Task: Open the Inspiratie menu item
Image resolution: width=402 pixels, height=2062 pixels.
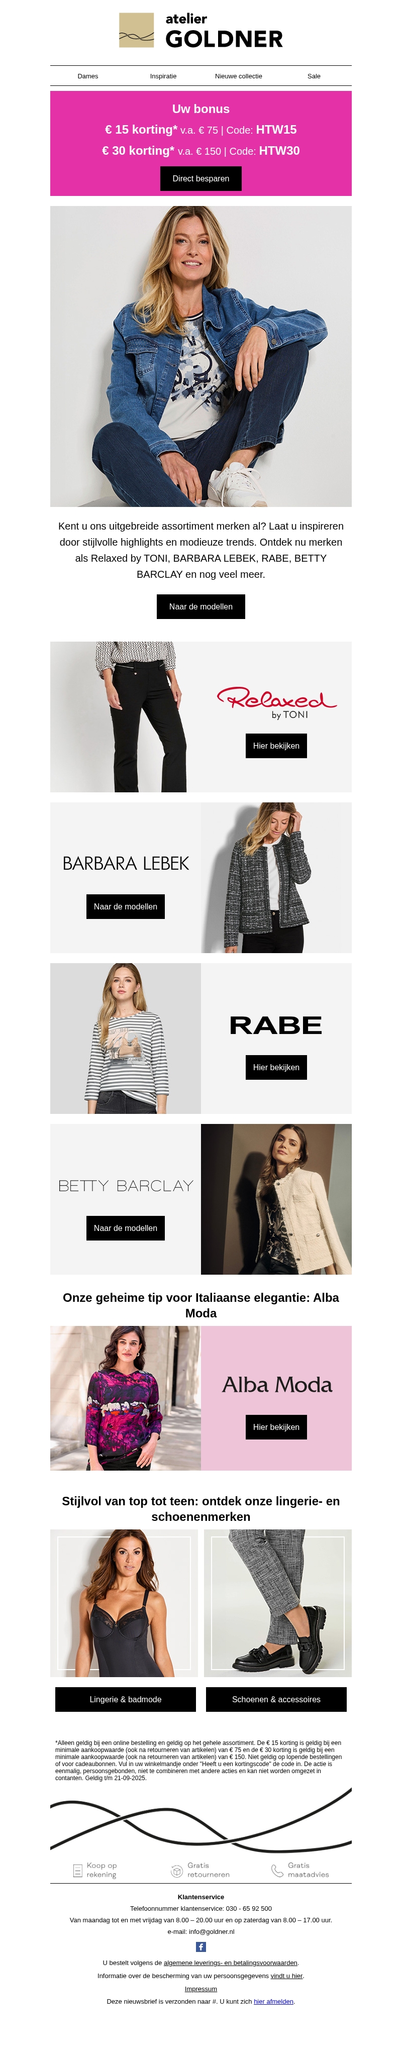Action: (x=163, y=76)
